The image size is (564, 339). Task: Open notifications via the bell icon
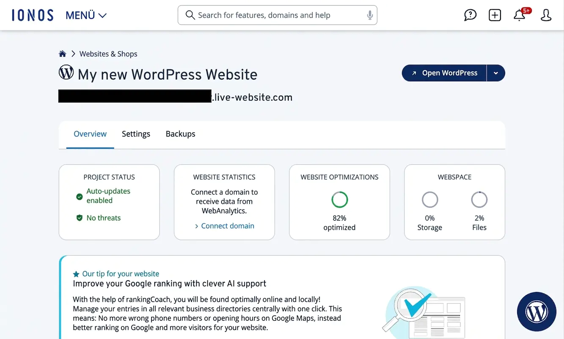click(519, 15)
